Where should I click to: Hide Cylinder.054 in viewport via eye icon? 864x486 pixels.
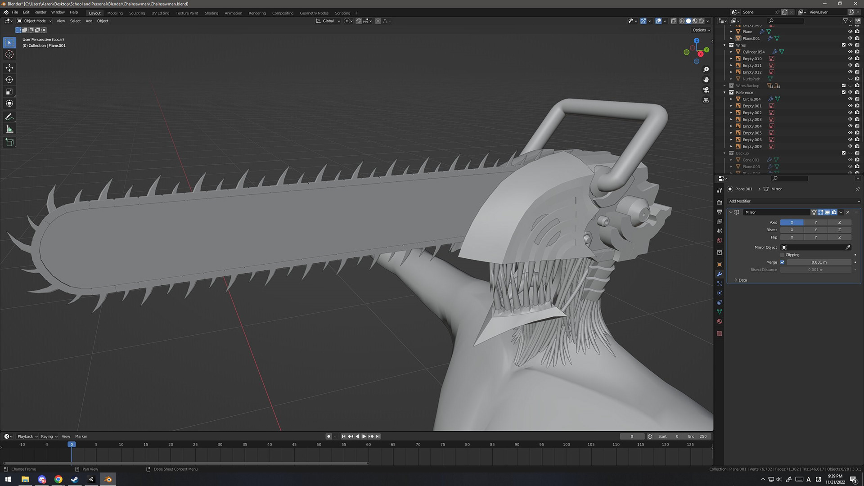(850, 52)
